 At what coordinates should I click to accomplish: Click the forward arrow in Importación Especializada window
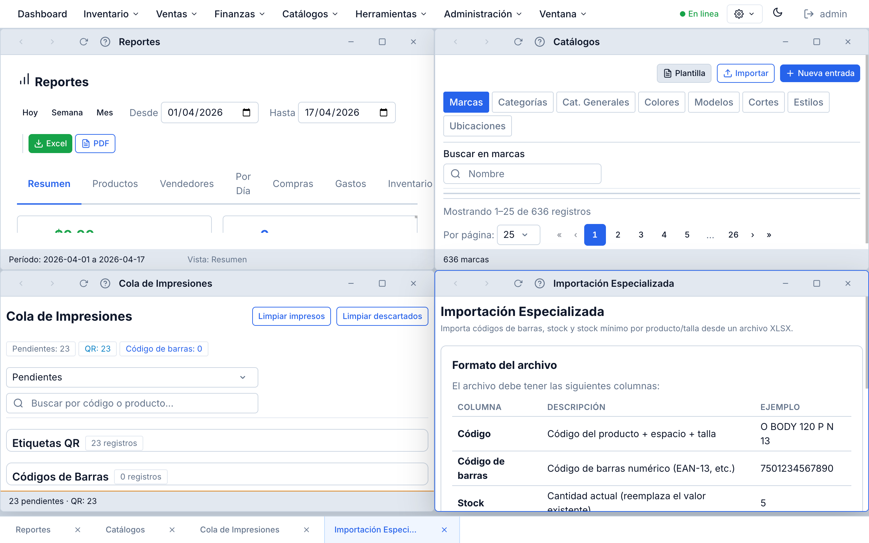pos(487,283)
